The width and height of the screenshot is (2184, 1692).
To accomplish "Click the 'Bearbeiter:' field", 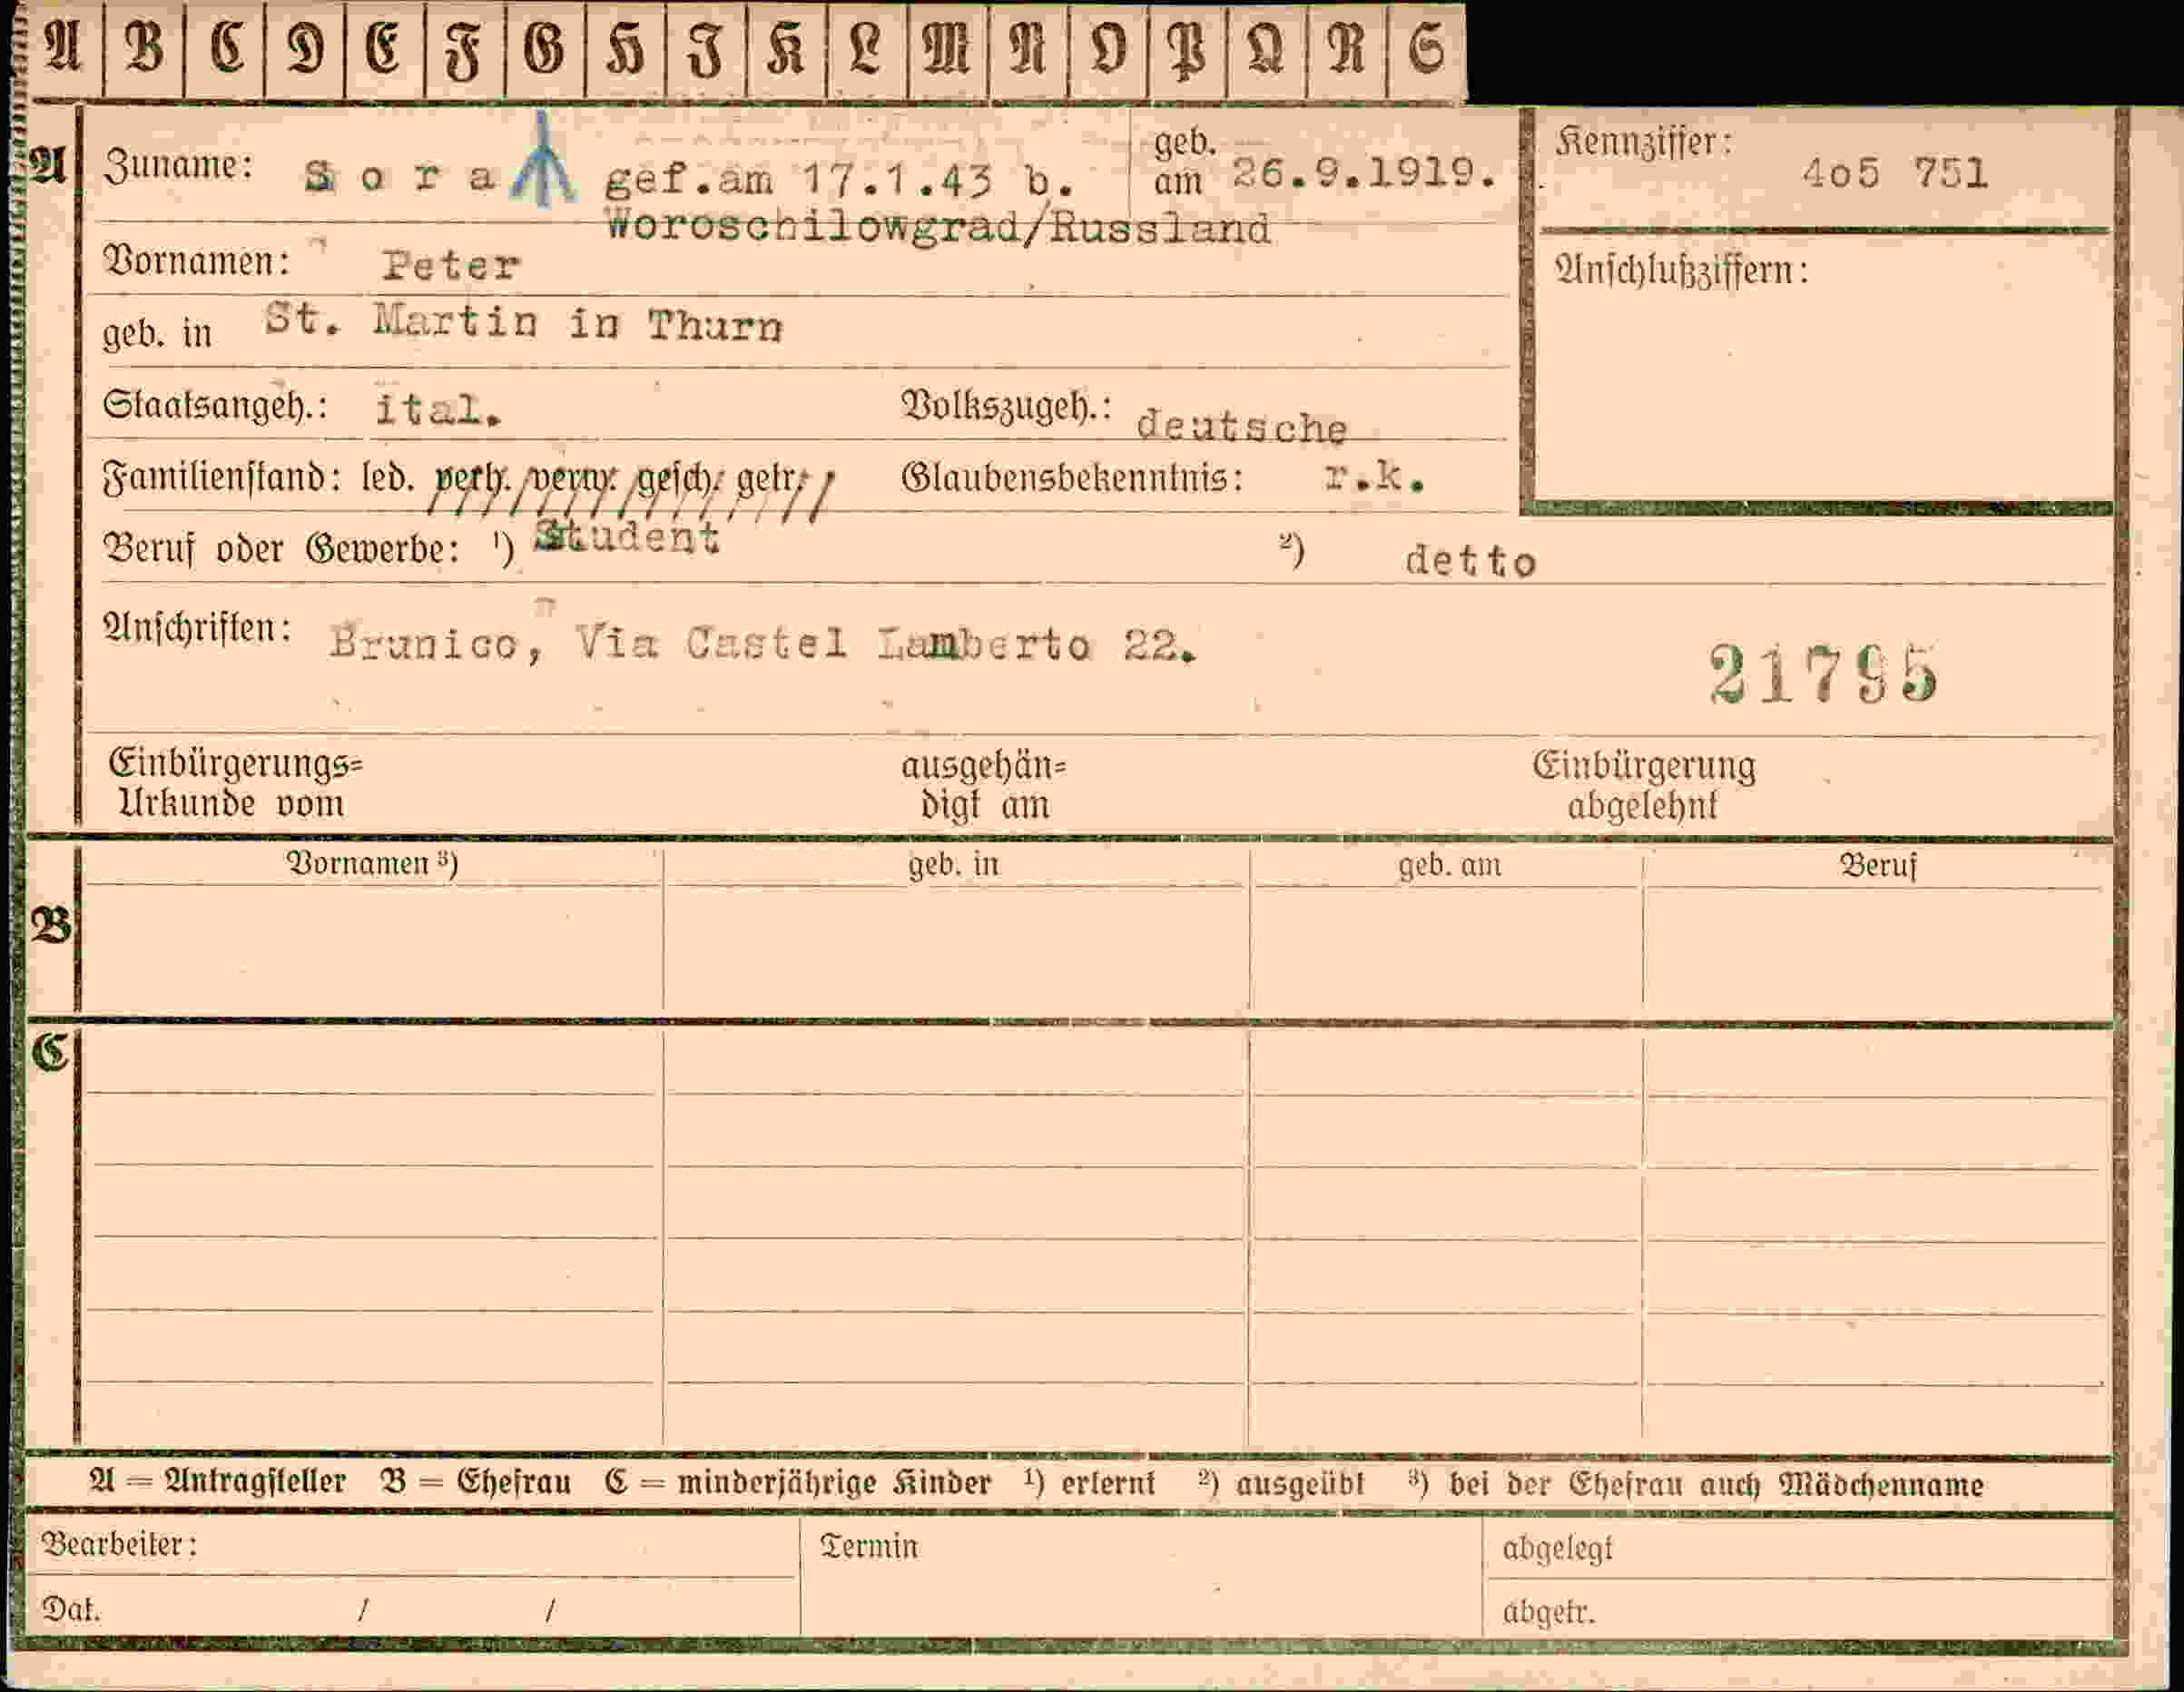I will coord(410,1545).
